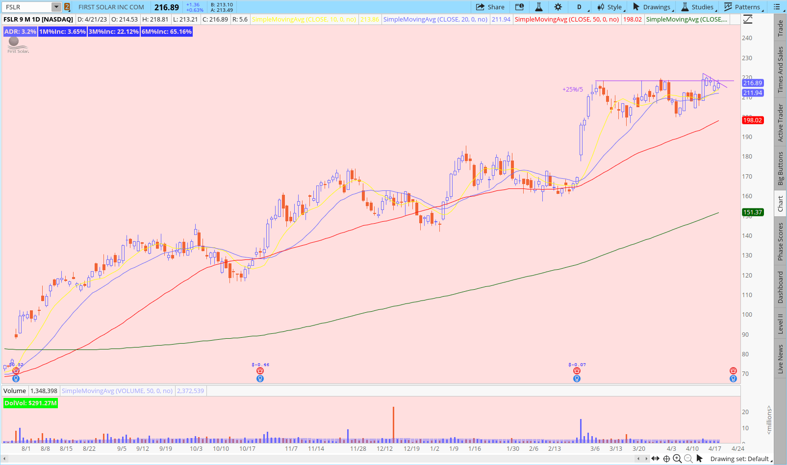This screenshot has width=787, height=465.
Task: Open the Big Buttons side tab
Action: click(x=781, y=168)
